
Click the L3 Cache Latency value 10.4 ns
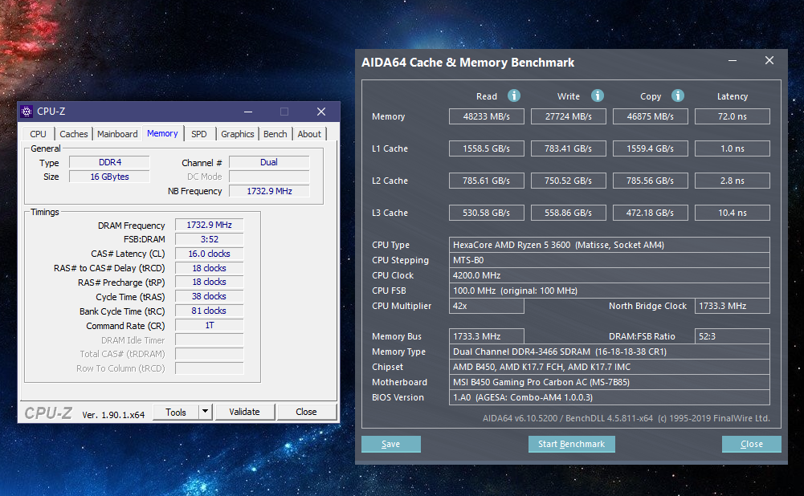(x=733, y=213)
